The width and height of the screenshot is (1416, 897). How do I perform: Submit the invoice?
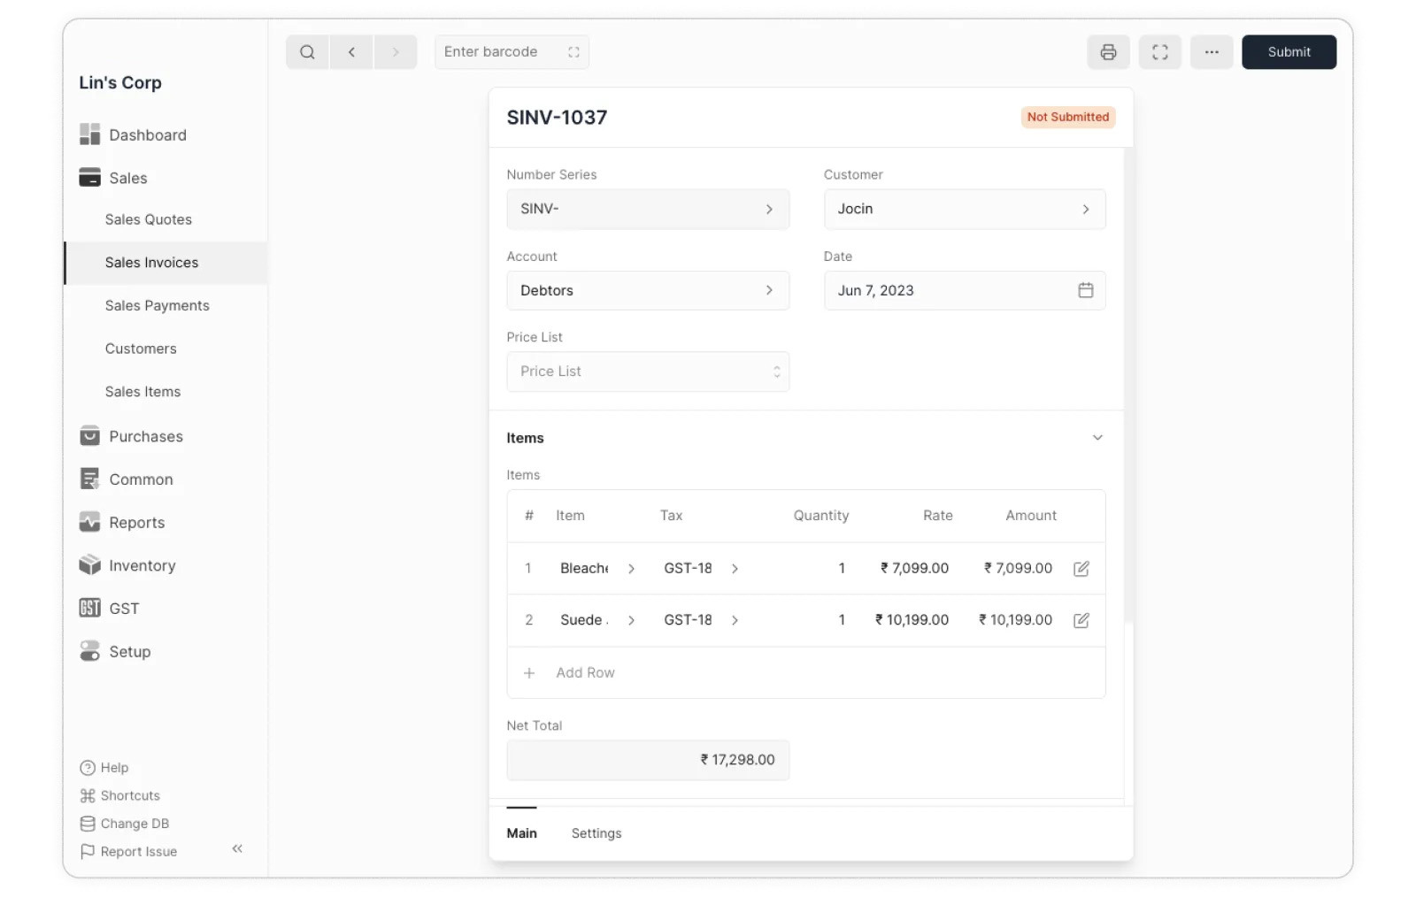[x=1289, y=52]
